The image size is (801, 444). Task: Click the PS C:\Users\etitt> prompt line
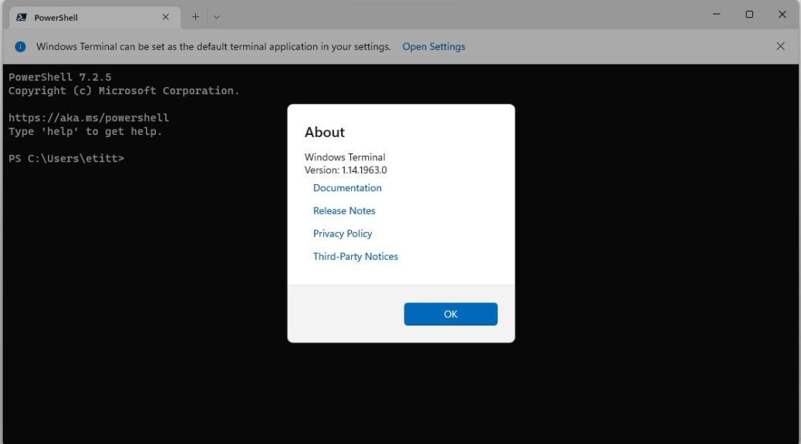tap(66, 159)
